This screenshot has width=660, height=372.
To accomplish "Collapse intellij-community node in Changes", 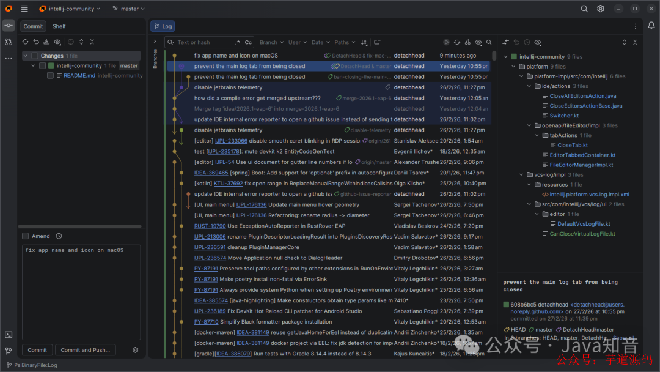I will pos(33,65).
